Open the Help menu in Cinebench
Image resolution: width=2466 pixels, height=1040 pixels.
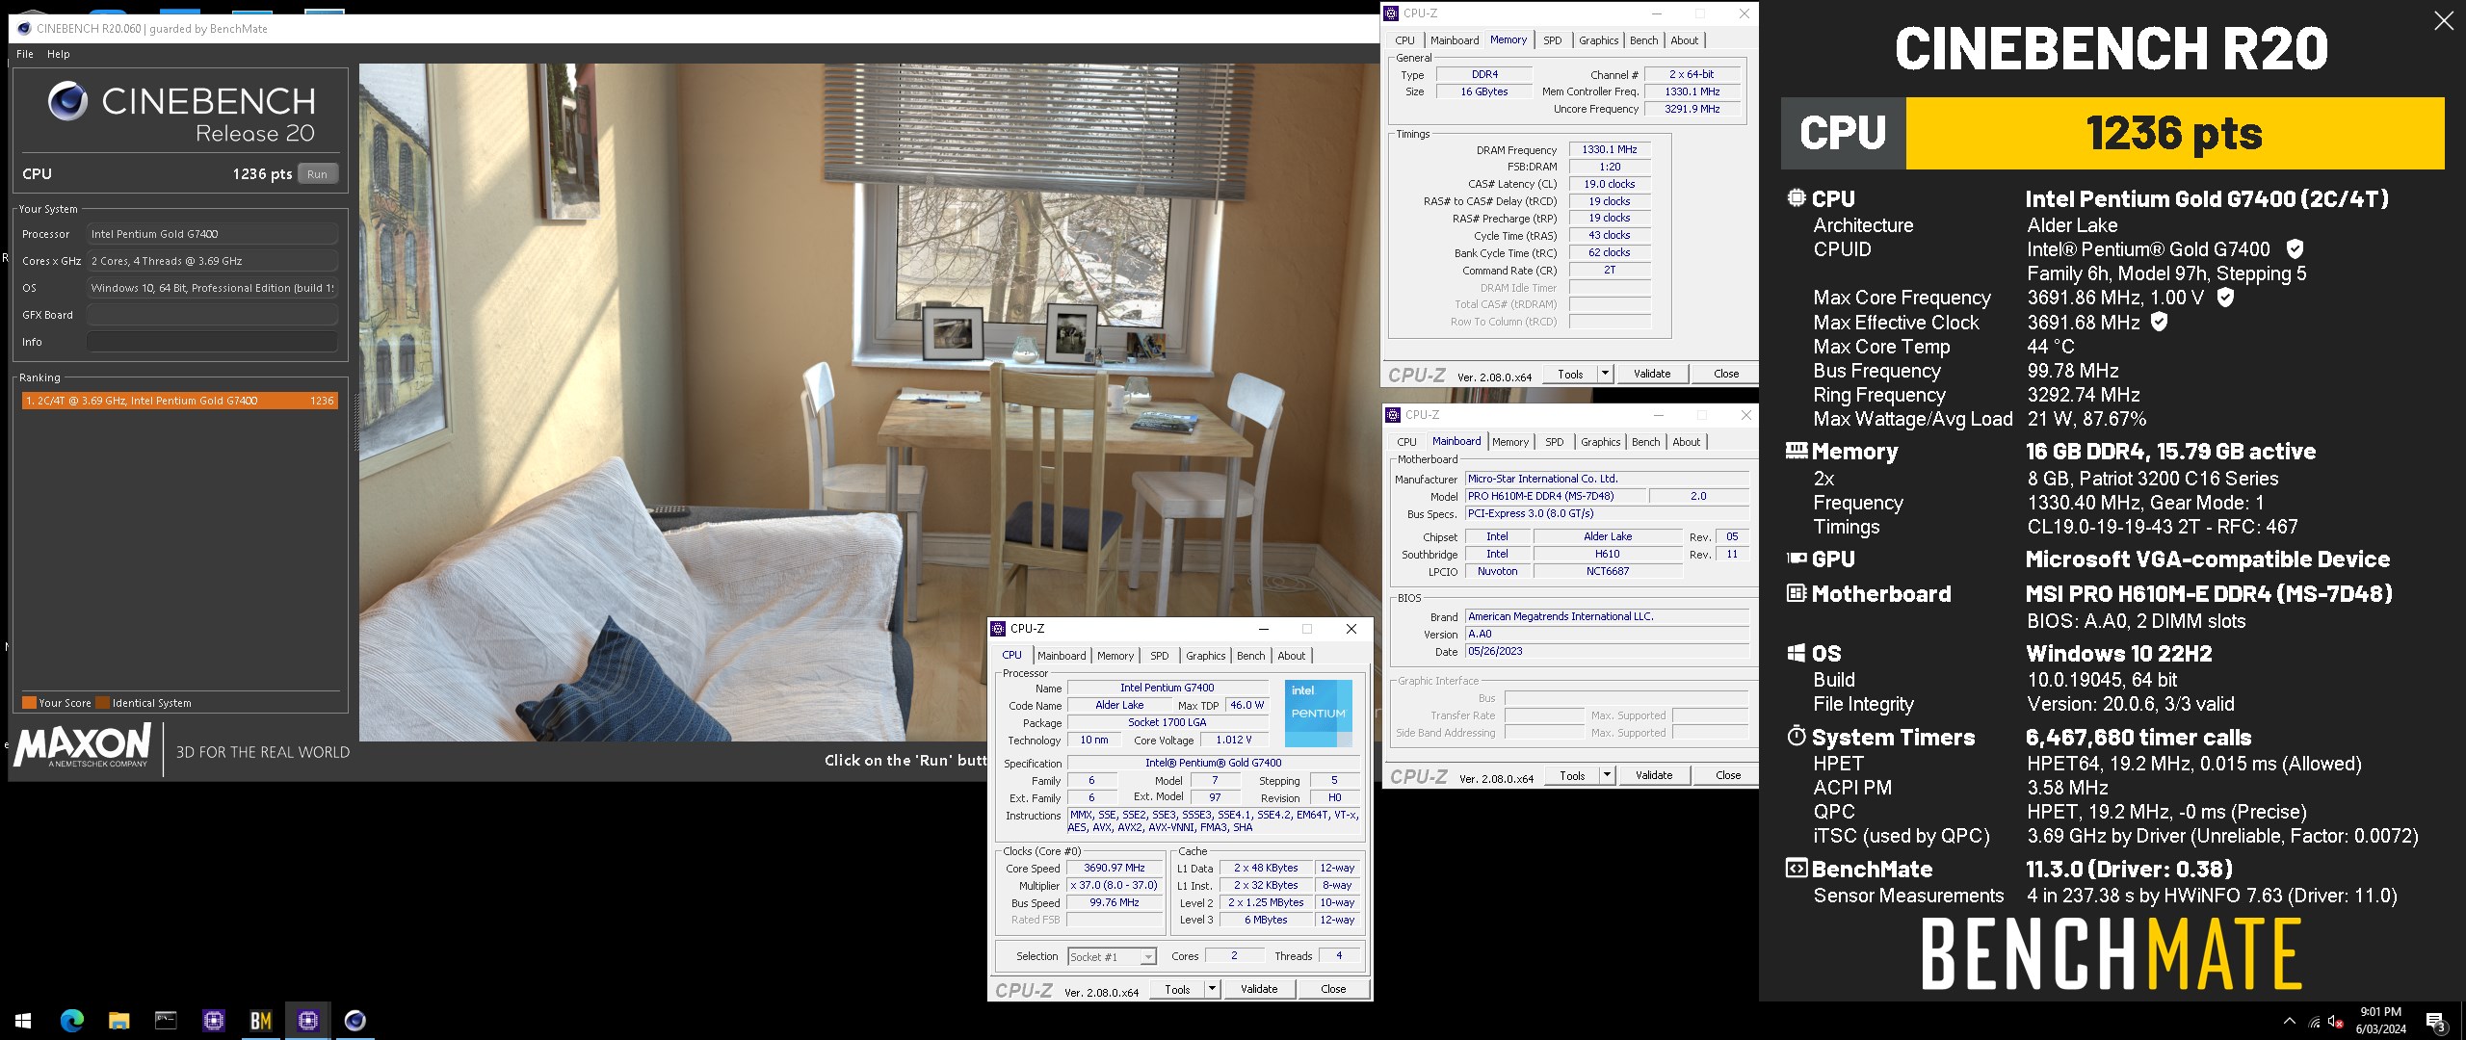click(59, 54)
